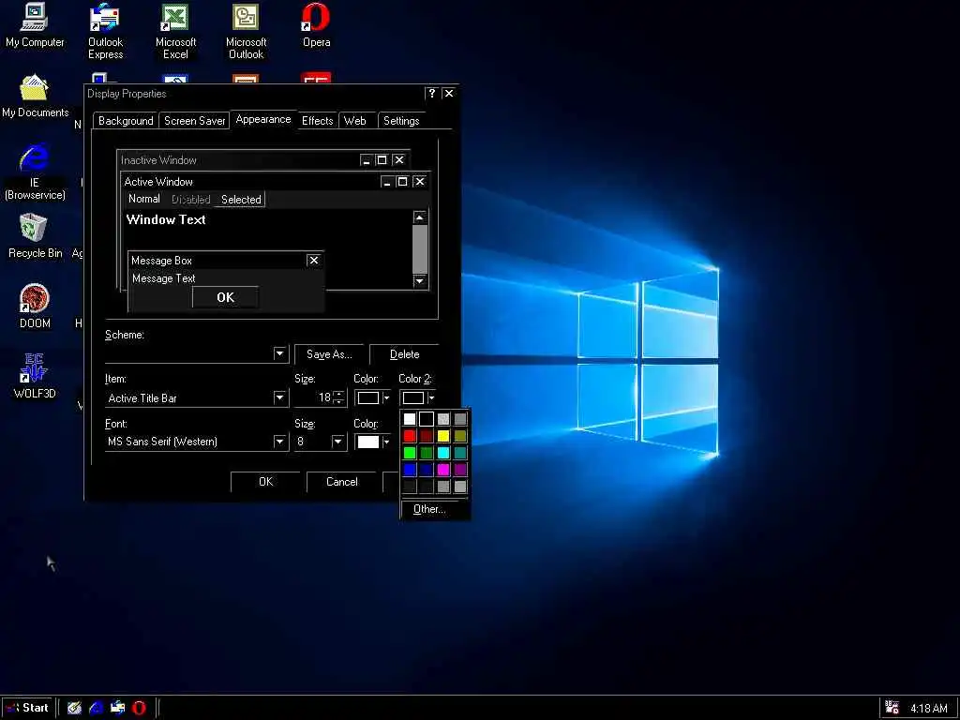
Task: Click the Start button
Action: pyautogui.click(x=28, y=708)
